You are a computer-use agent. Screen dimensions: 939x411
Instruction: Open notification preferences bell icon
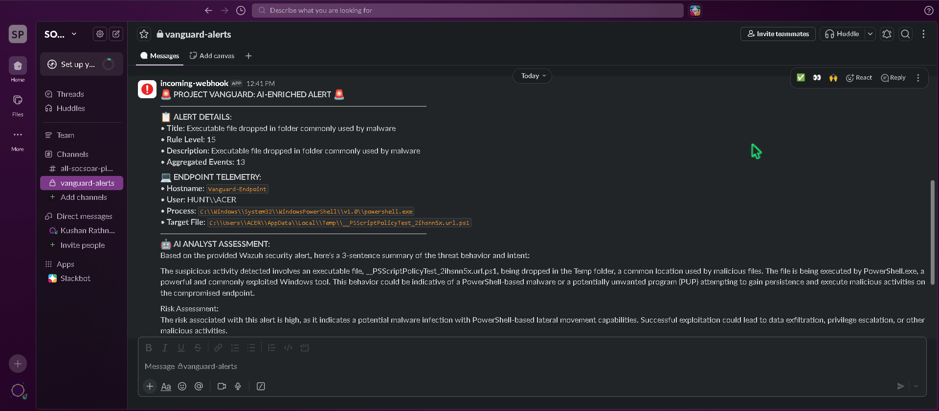tap(887, 34)
